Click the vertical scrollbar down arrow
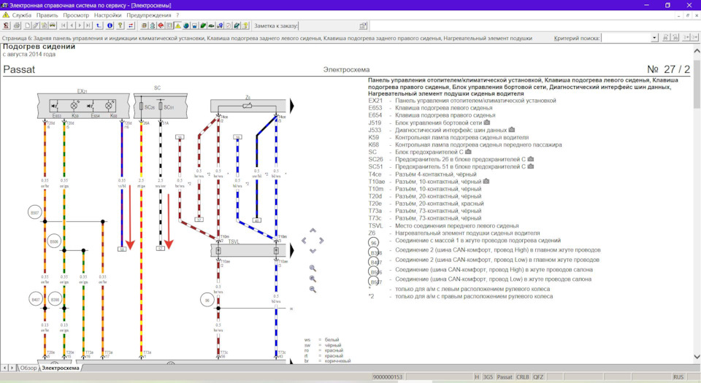This screenshot has height=383, width=701. (x=697, y=357)
